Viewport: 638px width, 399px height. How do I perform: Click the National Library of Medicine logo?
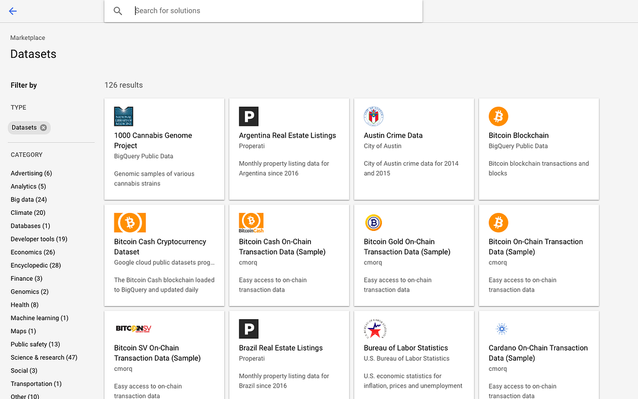click(124, 116)
